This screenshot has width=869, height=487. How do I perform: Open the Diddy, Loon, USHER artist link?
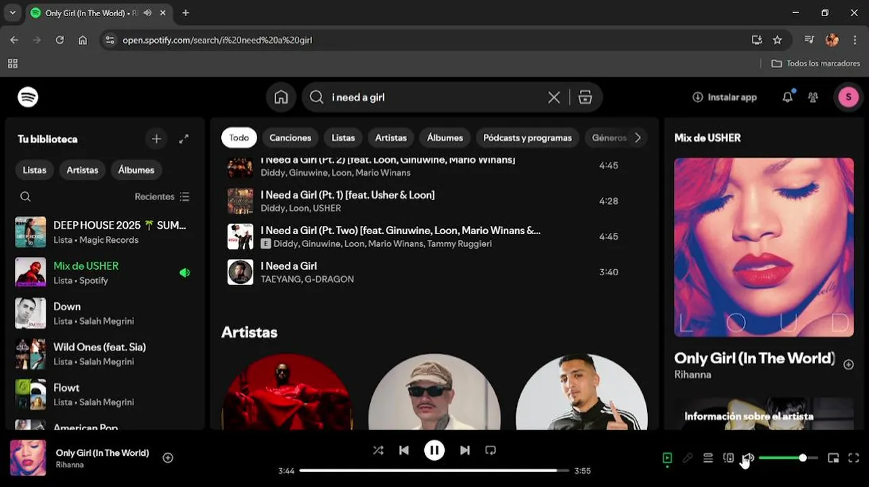click(x=300, y=208)
